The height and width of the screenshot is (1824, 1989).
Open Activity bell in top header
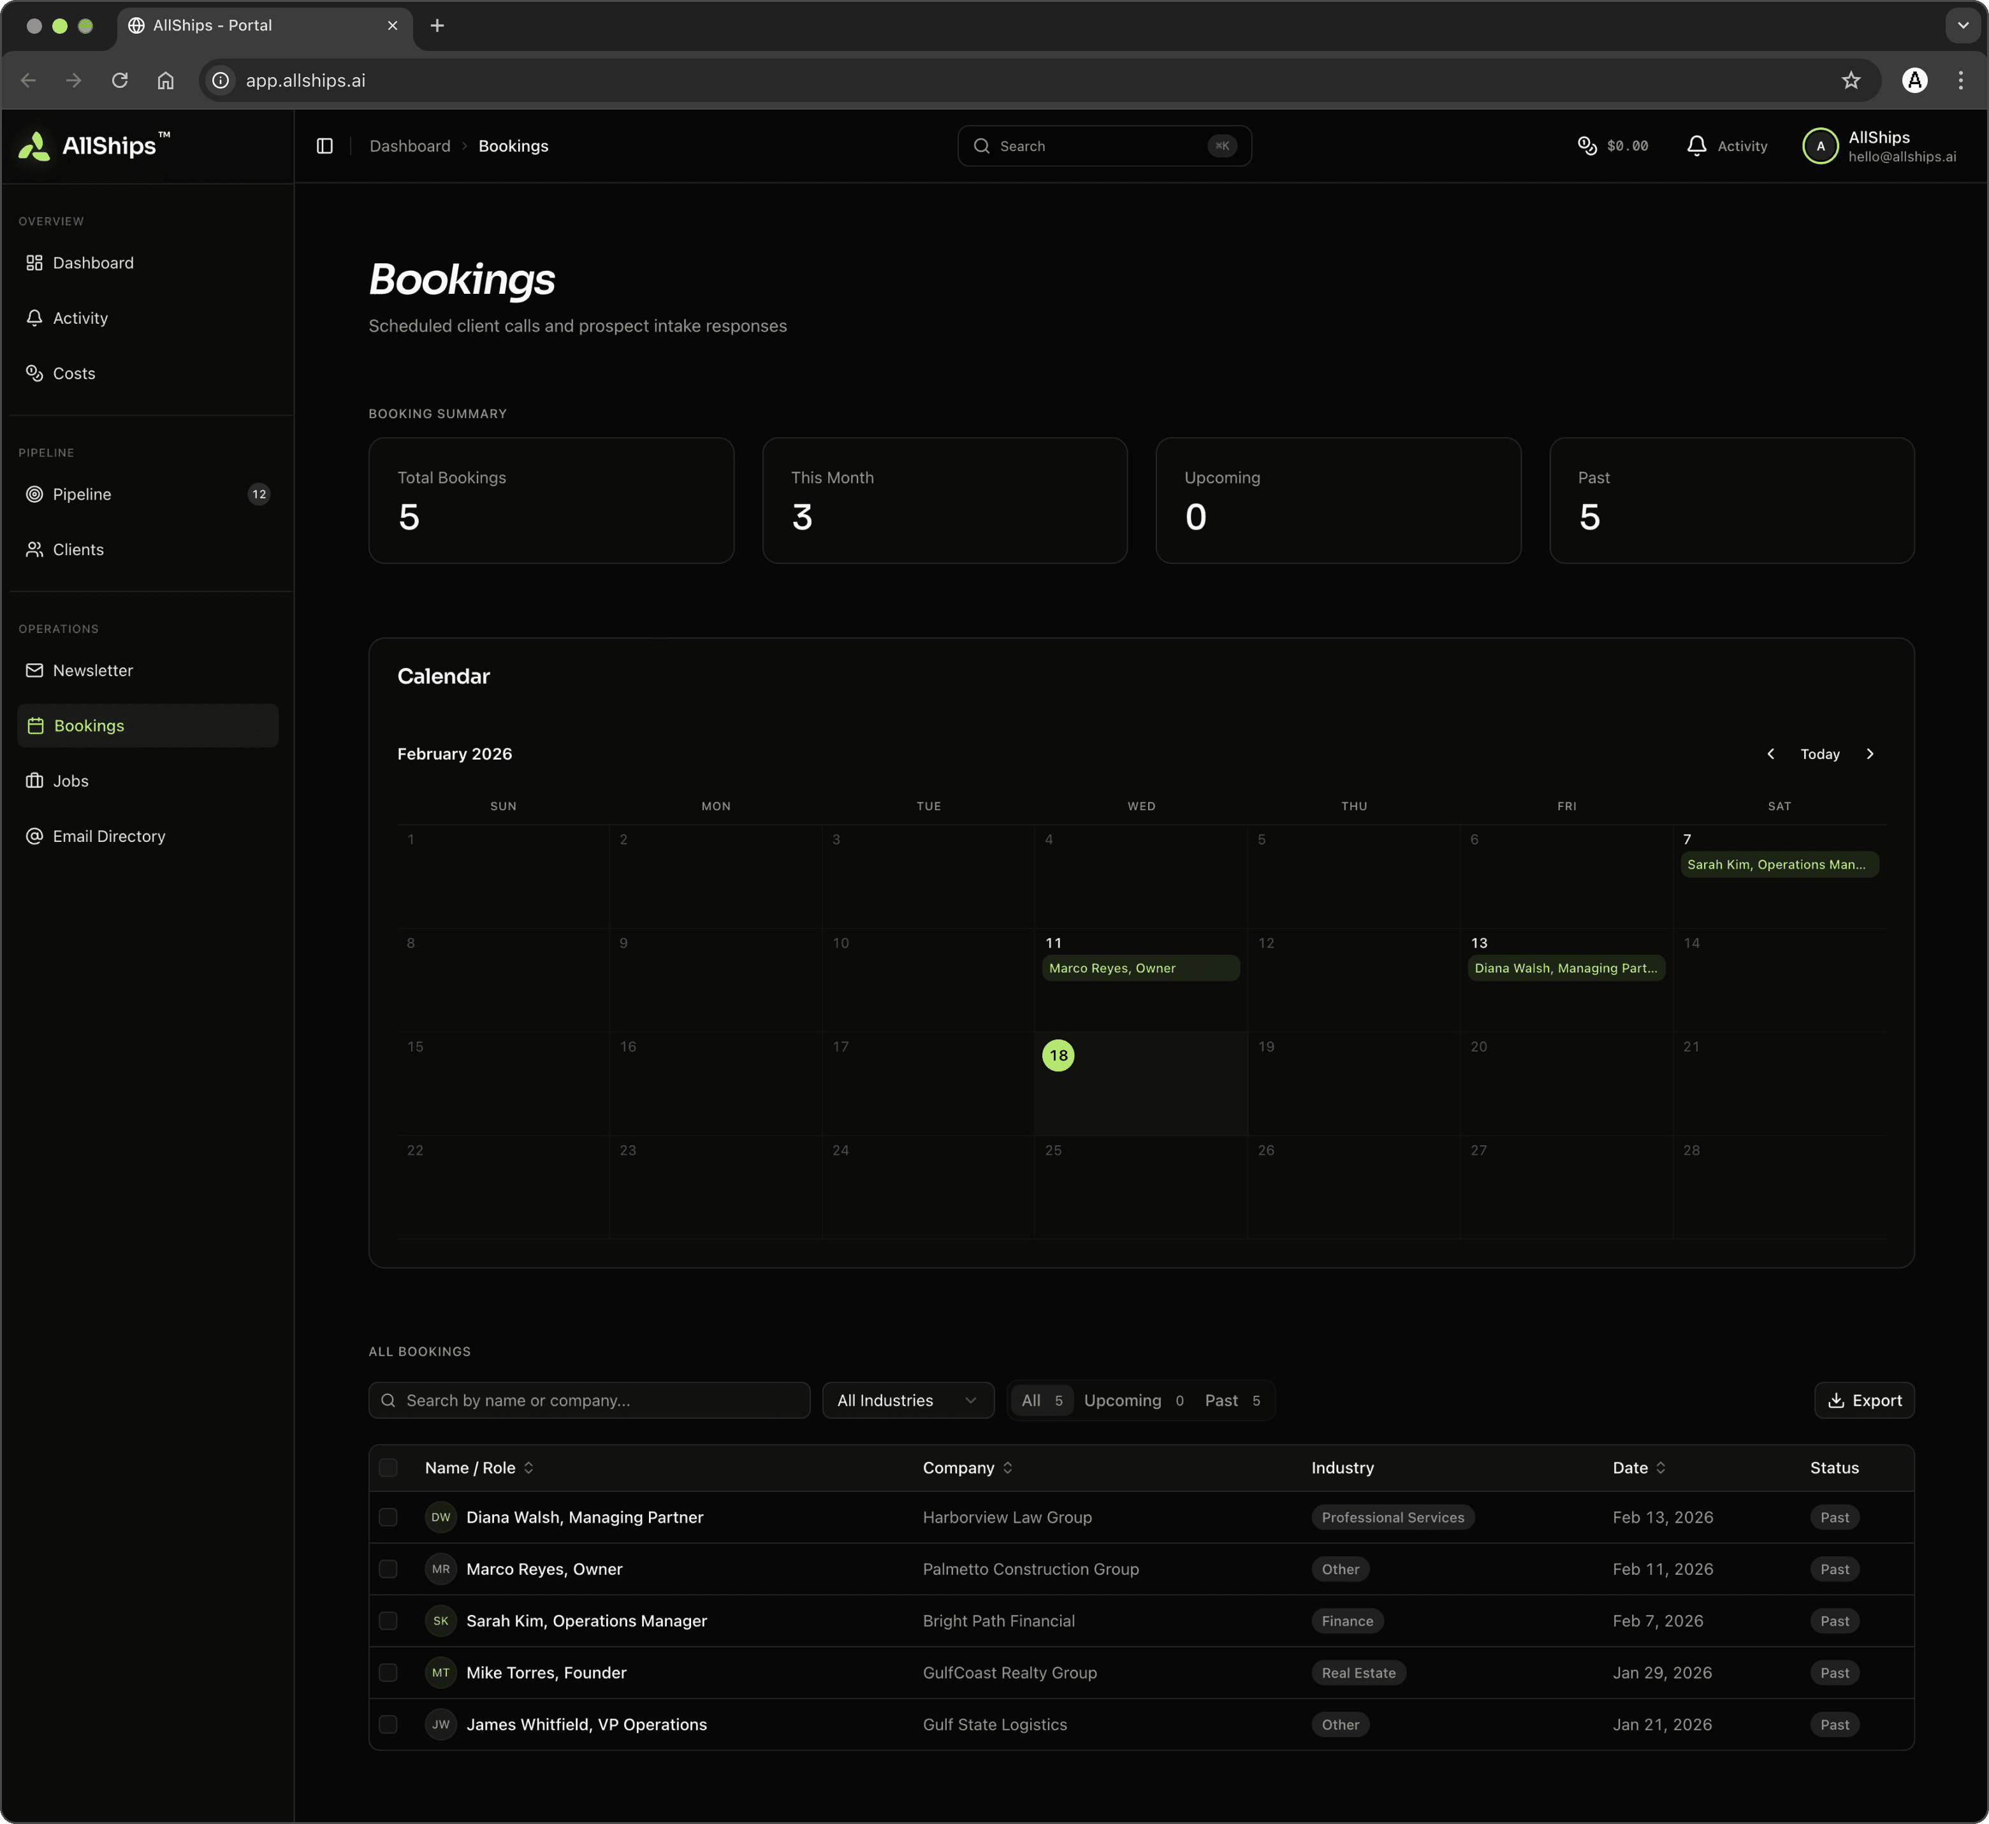[x=1697, y=146]
